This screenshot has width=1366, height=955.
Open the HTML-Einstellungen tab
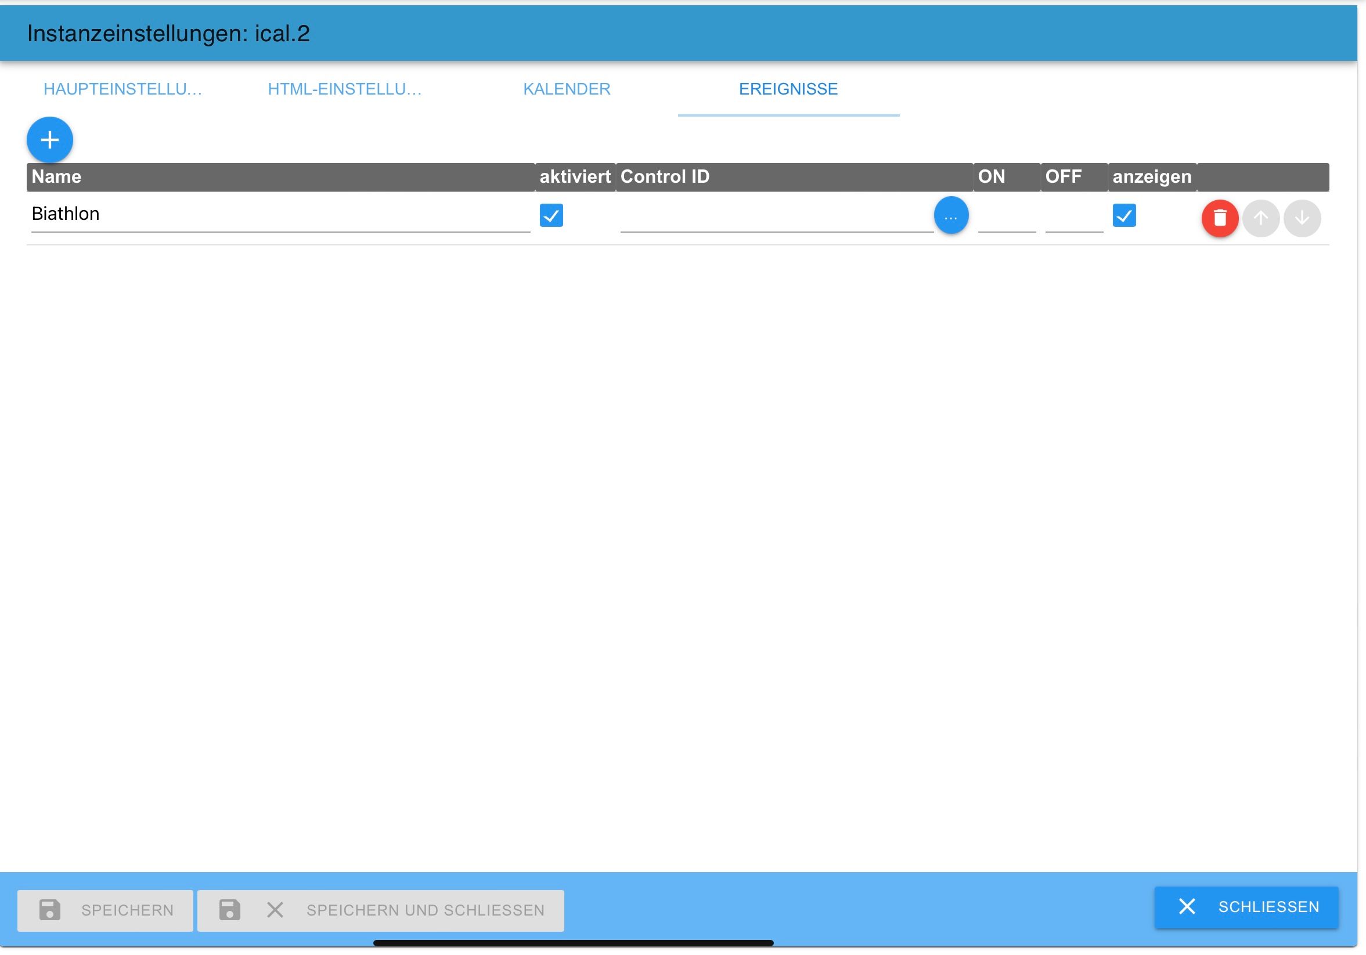(x=344, y=89)
